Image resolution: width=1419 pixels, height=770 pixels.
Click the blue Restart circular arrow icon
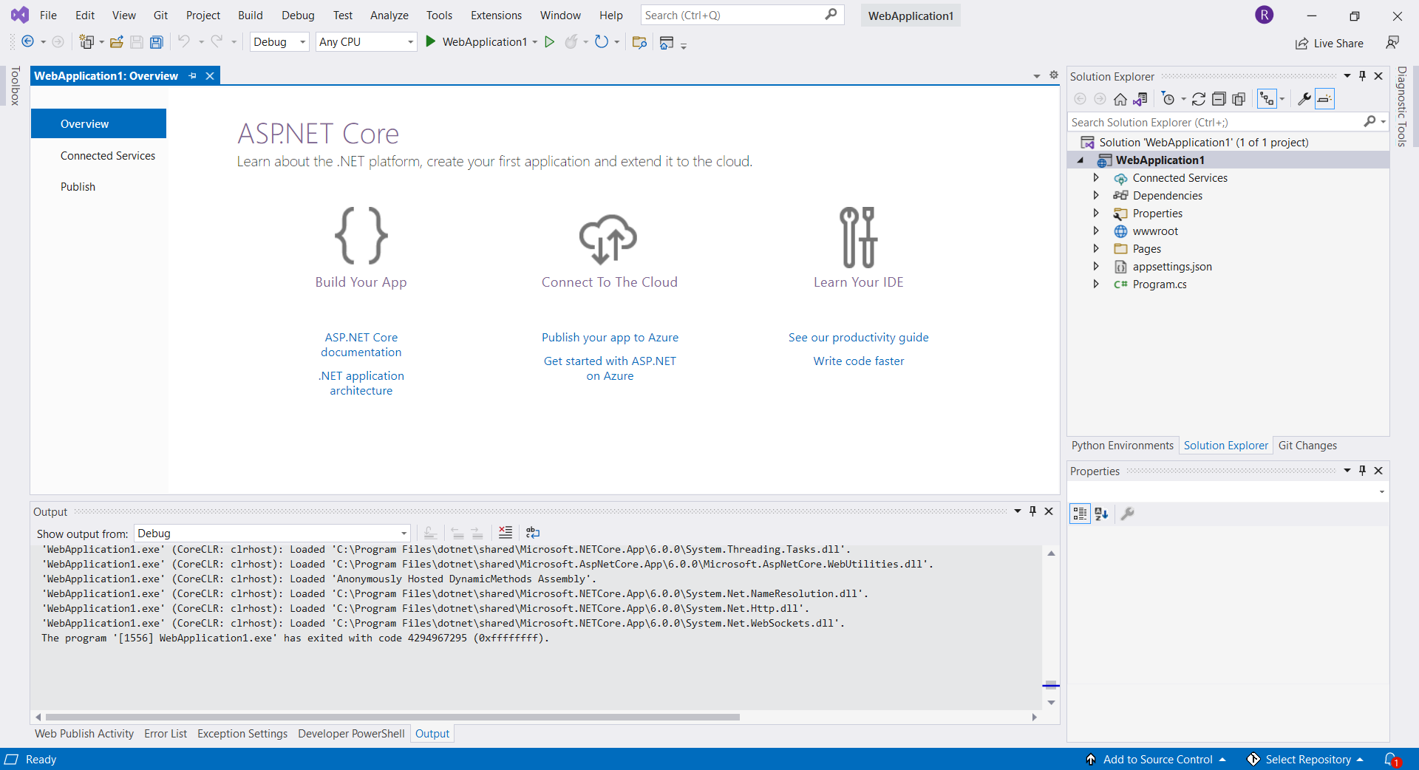[x=602, y=42]
